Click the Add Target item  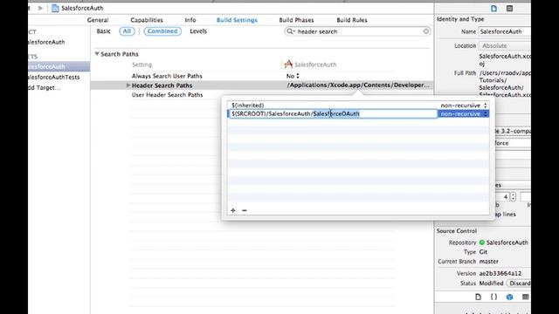pyautogui.click(x=45, y=87)
